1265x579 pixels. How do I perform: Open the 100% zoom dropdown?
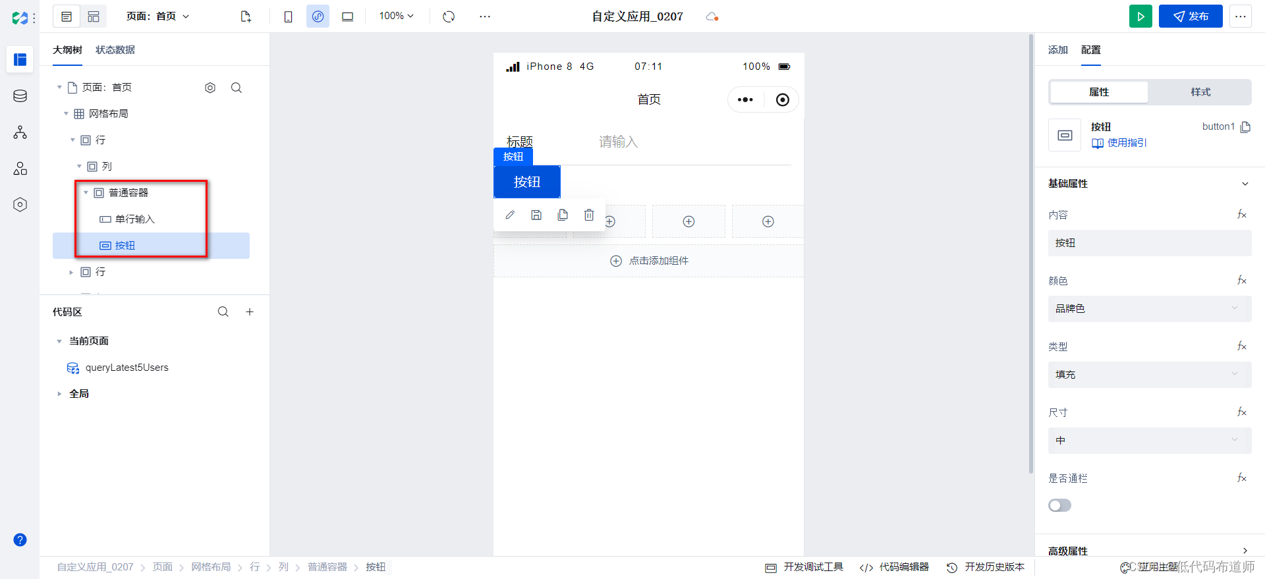(397, 16)
